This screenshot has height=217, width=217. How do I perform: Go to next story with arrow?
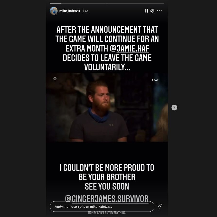(174, 107)
